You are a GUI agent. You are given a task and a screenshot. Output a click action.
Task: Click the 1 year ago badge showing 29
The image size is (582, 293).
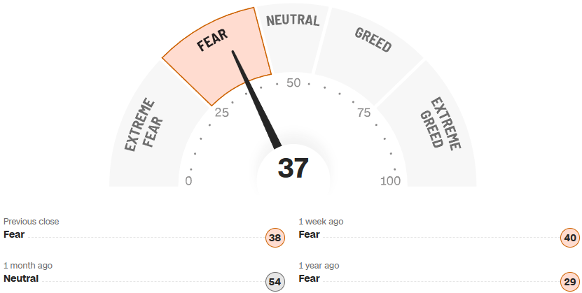[x=570, y=282]
